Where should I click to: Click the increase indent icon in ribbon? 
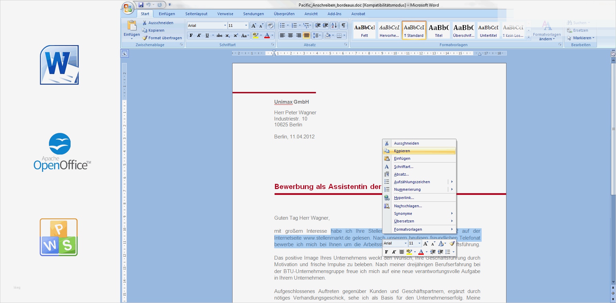coord(325,25)
